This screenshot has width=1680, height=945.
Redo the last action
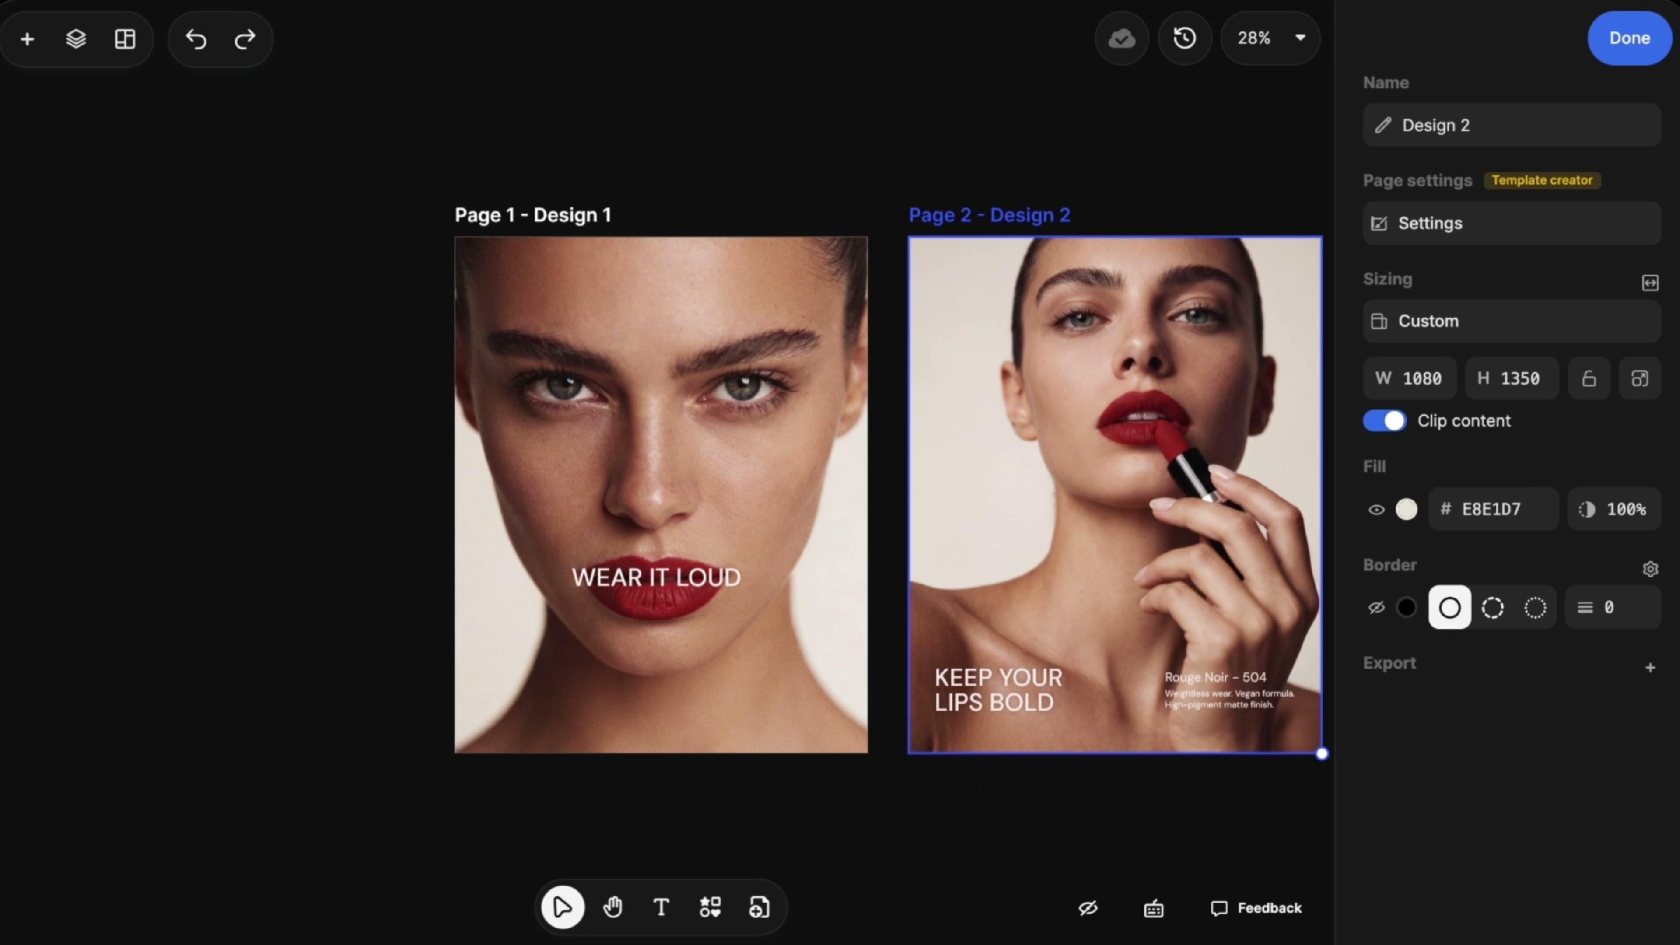245,39
